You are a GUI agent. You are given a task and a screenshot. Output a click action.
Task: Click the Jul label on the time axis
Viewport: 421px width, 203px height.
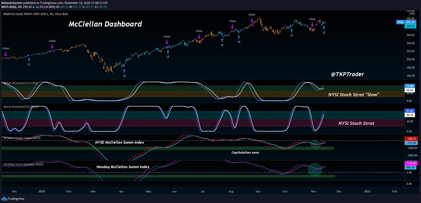point(203,191)
